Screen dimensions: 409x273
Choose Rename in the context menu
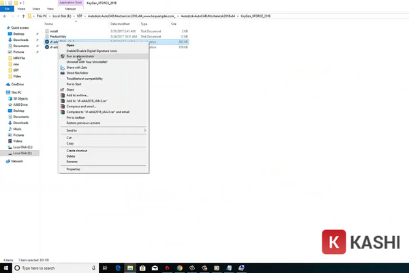click(104, 162)
